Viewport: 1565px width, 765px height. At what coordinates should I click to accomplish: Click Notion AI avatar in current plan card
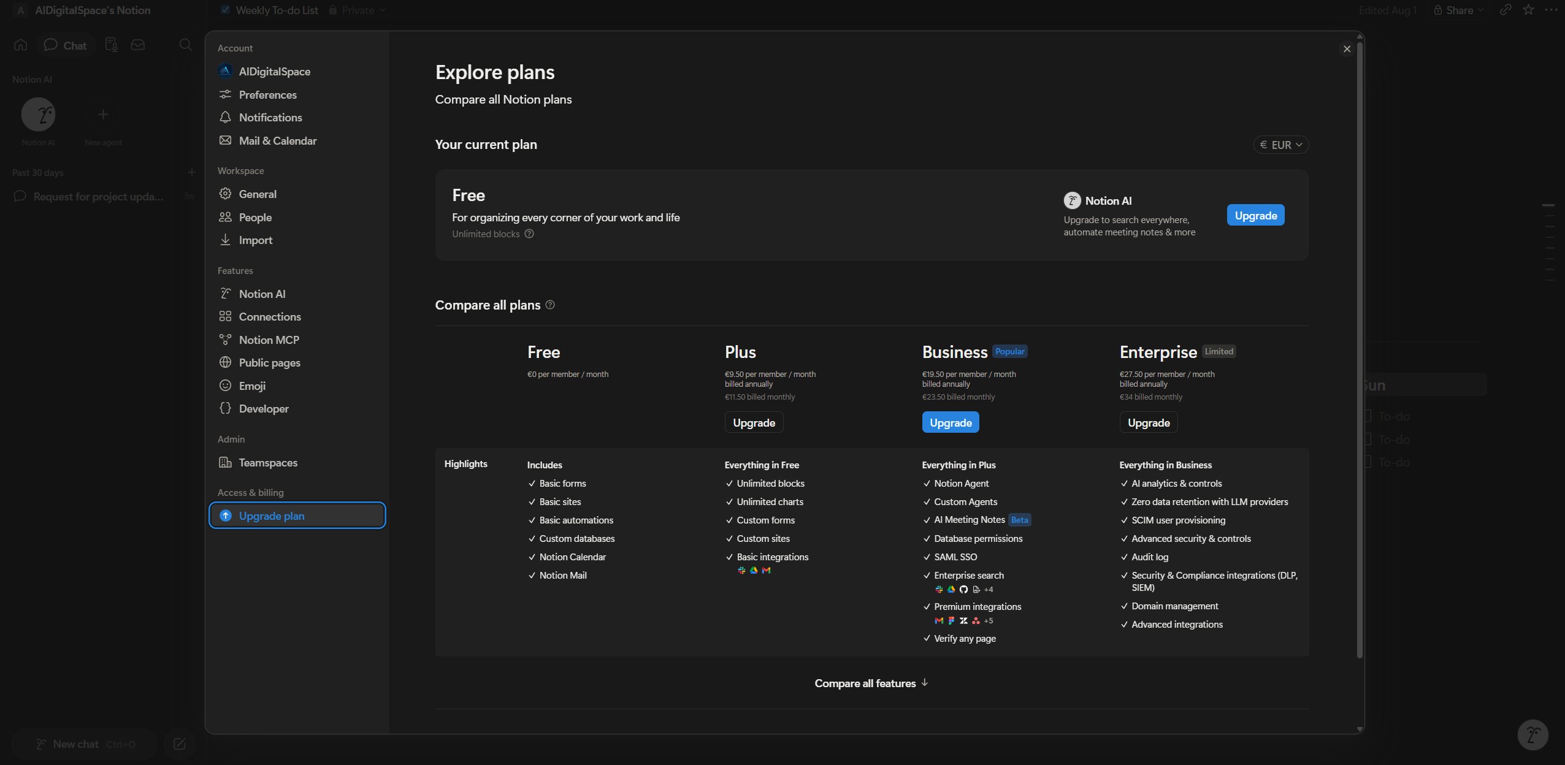(x=1072, y=200)
